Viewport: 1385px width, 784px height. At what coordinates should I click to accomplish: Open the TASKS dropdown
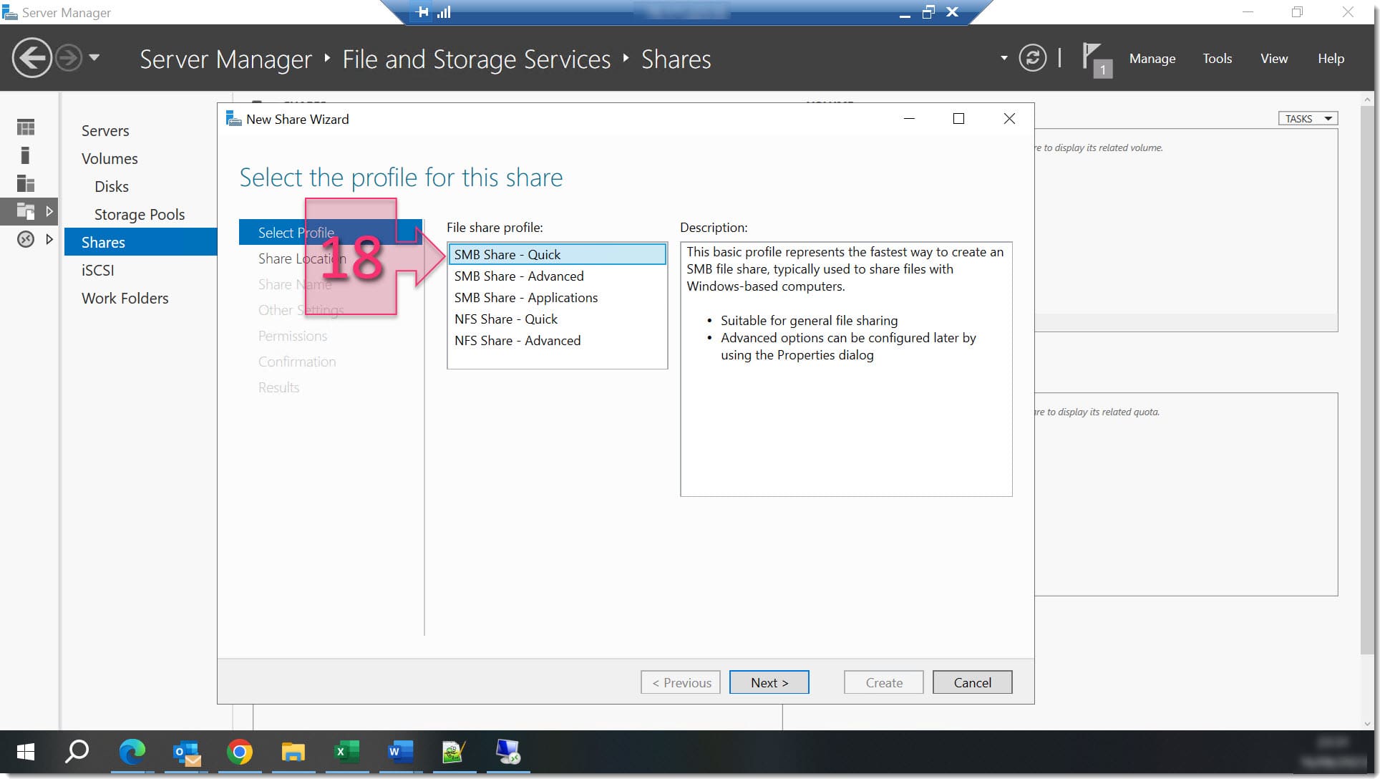[x=1308, y=119]
